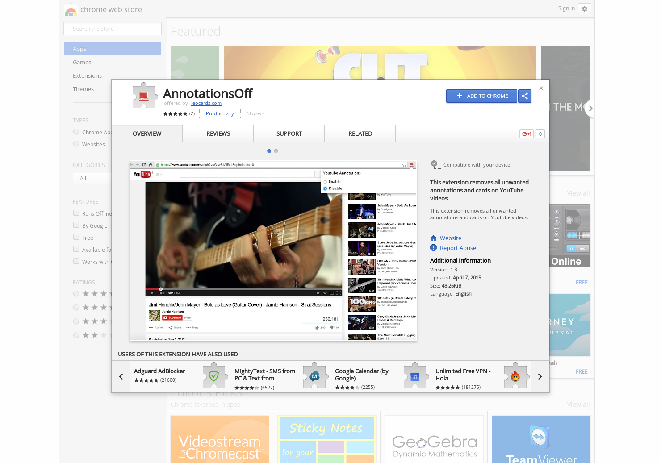Open the leocardz.com developer link

tap(206, 103)
